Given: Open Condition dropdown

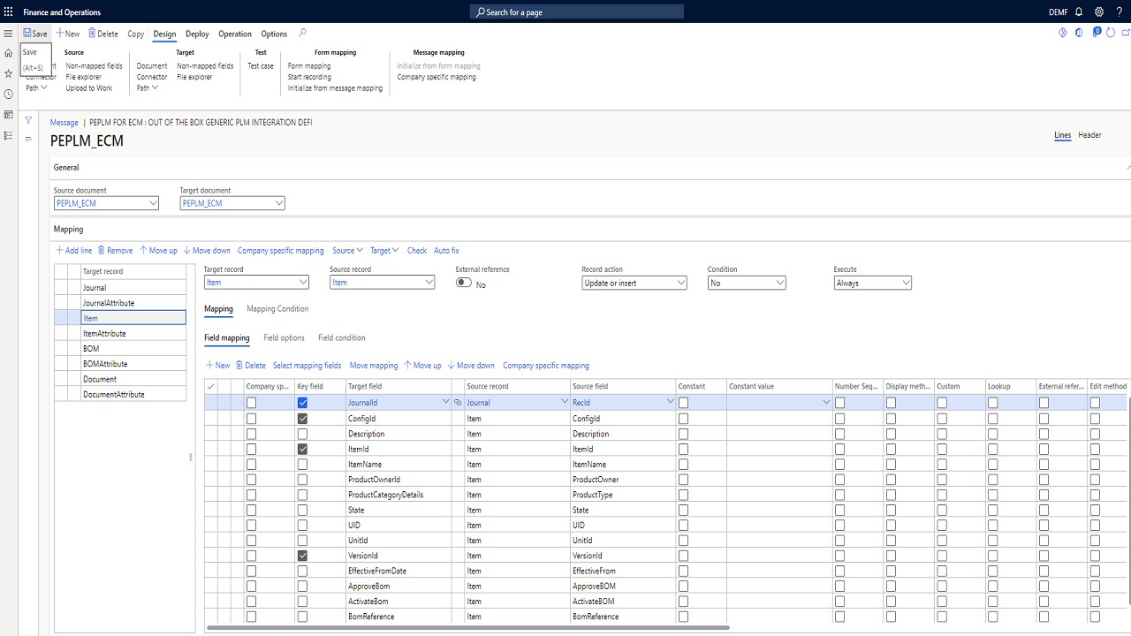Looking at the screenshot, I should point(780,283).
